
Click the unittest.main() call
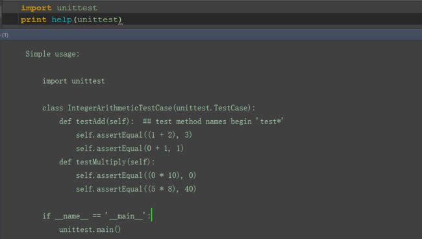[90, 229]
